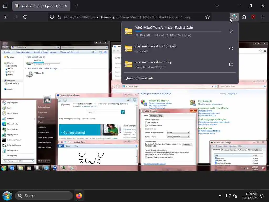Viewport: 269px width, 202px height.
Task: Bookmark this page with the star
Action: (x=208, y=17)
